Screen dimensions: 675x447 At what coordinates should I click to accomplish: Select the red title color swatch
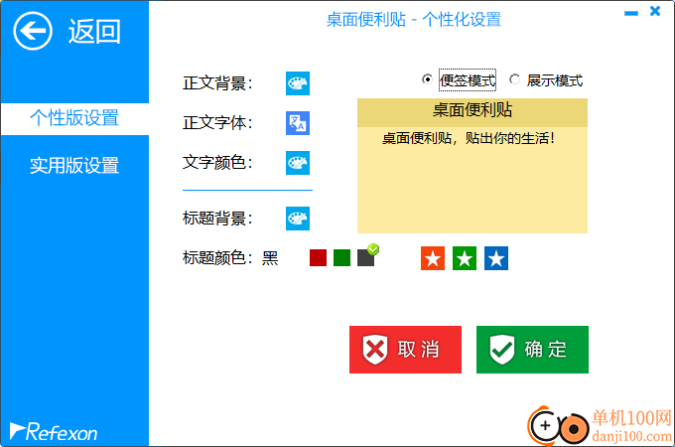tap(318, 258)
